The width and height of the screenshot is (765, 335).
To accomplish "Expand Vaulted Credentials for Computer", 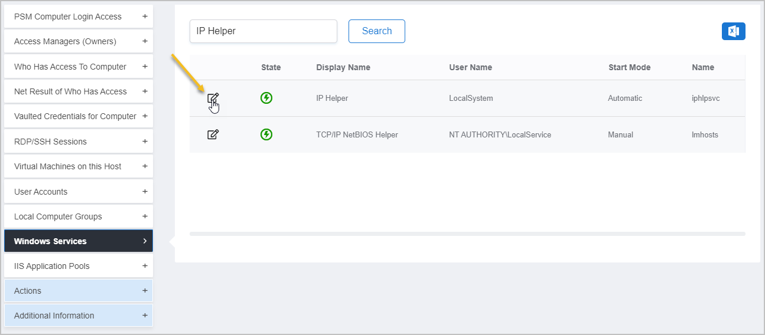I will point(78,116).
